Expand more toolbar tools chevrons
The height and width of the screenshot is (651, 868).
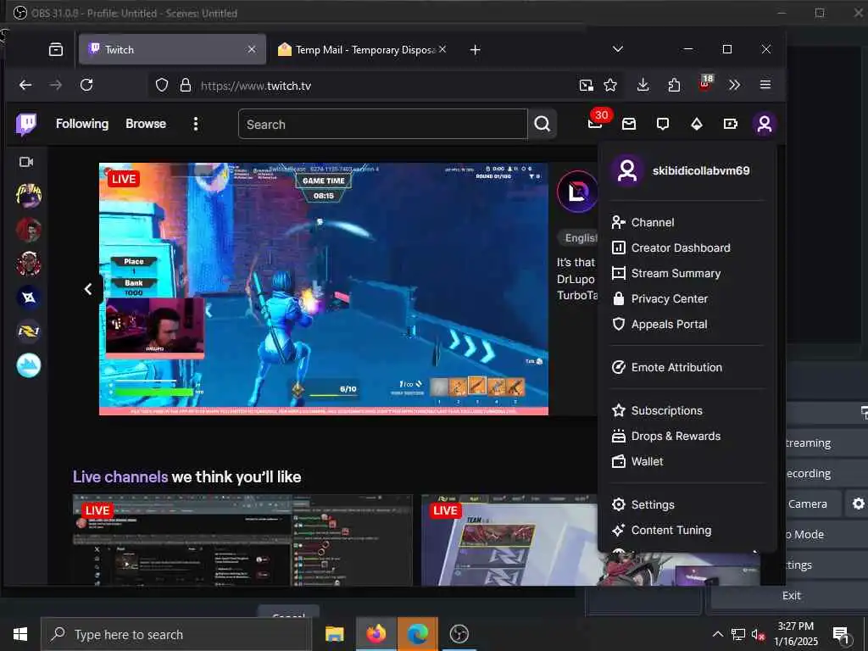point(735,85)
